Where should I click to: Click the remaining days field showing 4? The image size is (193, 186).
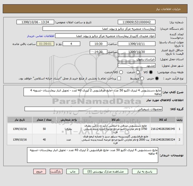point(71,44)
